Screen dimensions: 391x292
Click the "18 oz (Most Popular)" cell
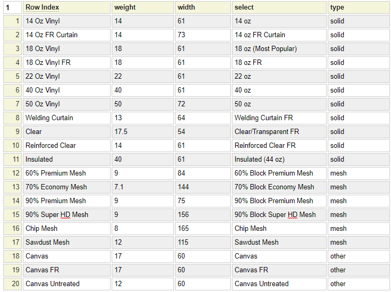(279, 49)
